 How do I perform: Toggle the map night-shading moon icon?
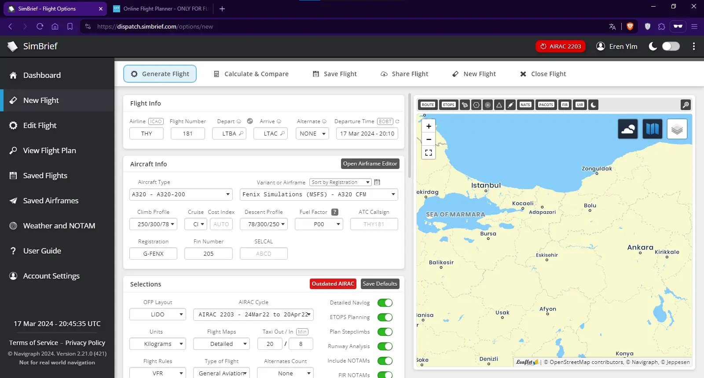[594, 105]
